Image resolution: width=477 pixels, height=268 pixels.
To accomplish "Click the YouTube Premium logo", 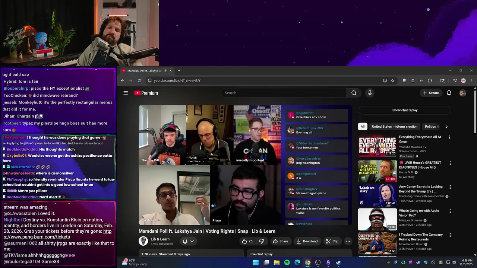I will pyautogui.click(x=146, y=93).
